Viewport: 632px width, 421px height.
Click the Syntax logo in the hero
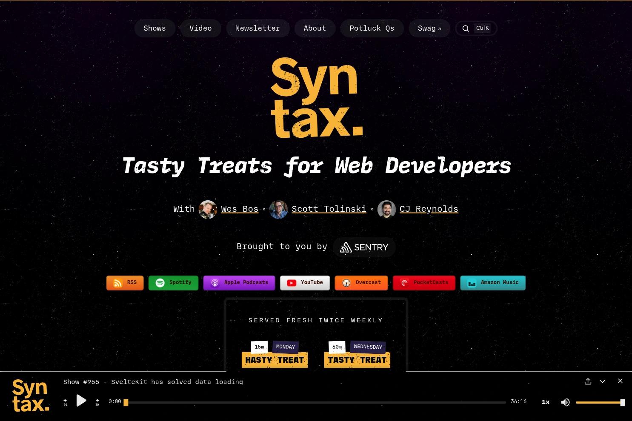click(x=317, y=98)
